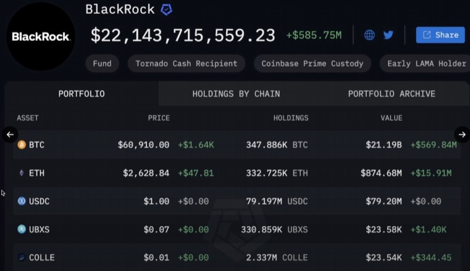Select the BTC asset name
This screenshot has height=271, width=470.
(x=36, y=145)
